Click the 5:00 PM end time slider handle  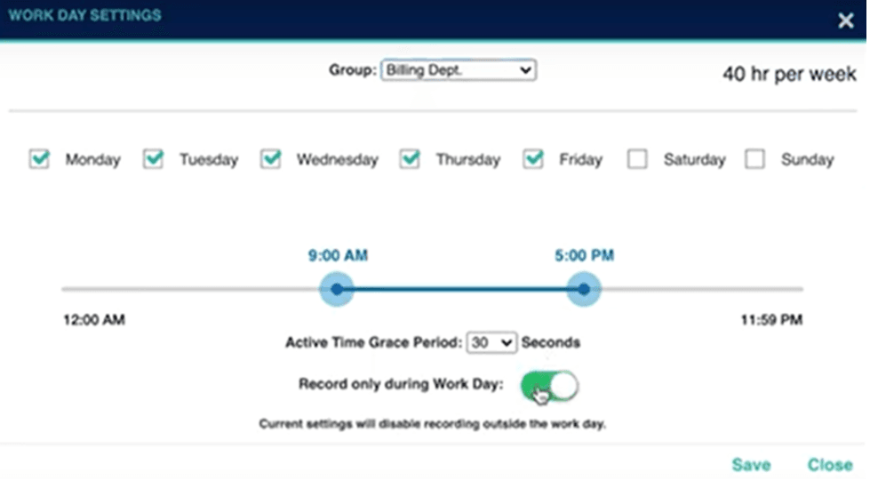tap(583, 289)
